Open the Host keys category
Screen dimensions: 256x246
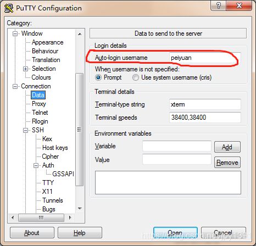coord(55,148)
